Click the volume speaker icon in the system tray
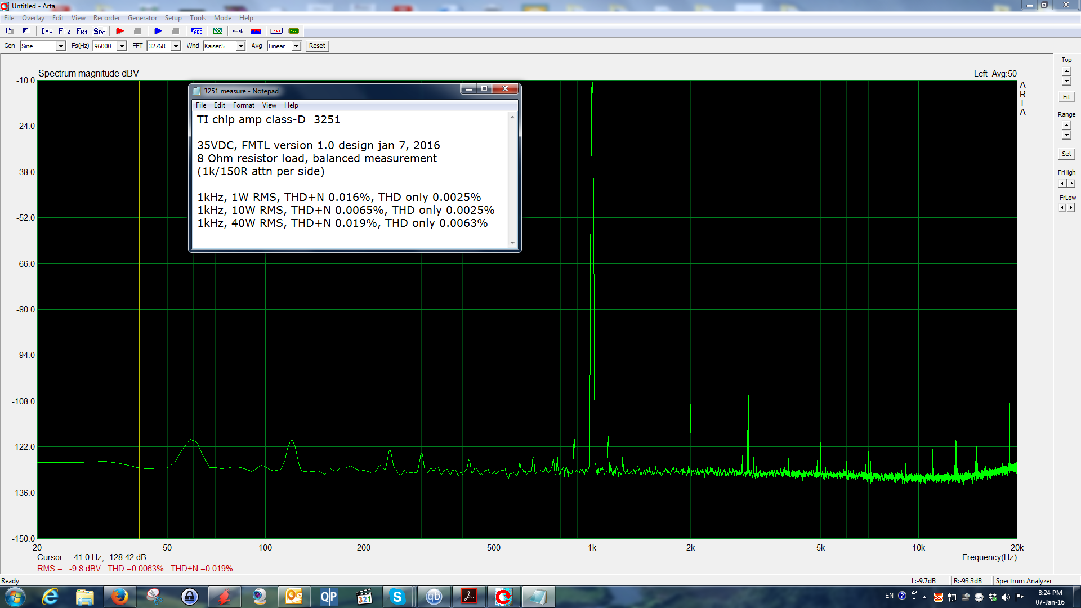The height and width of the screenshot is (608, 1081). tap(1006, 597)
